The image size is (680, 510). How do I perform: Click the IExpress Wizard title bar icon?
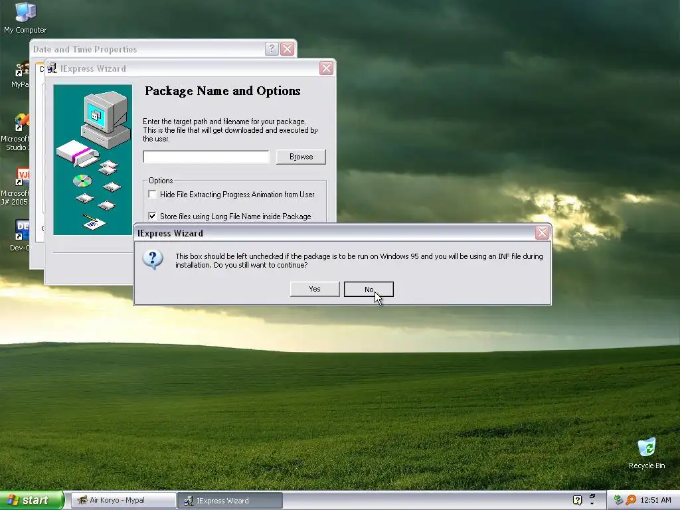(x=52, y=68)
